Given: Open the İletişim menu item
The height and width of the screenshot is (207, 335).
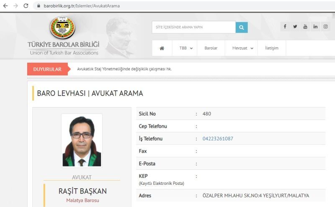Looking at the screenshot, I should coord(272,48).
